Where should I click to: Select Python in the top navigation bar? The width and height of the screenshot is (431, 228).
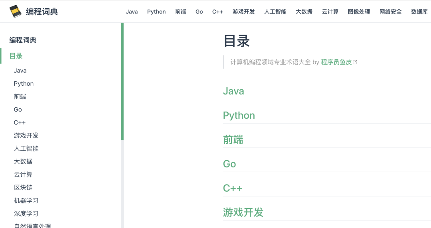156,12
